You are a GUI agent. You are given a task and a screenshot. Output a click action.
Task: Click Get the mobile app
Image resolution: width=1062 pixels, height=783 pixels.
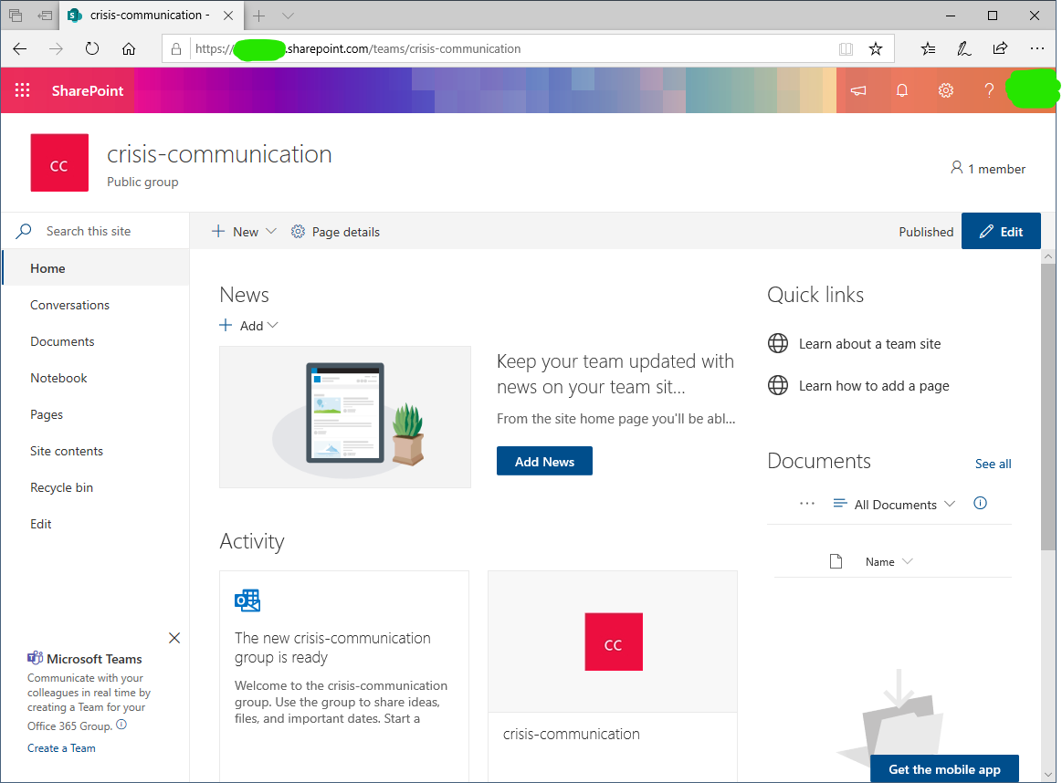coord(944,769)
